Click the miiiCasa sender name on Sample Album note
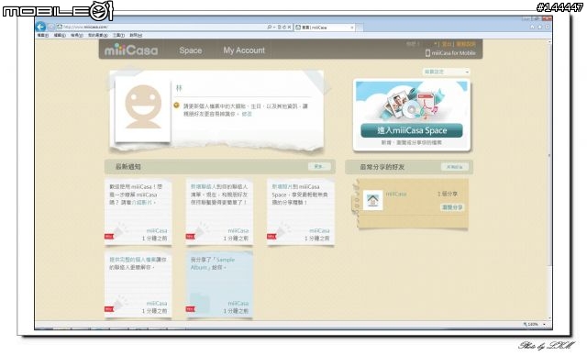587x356 pixels. (x=238, y=303)
